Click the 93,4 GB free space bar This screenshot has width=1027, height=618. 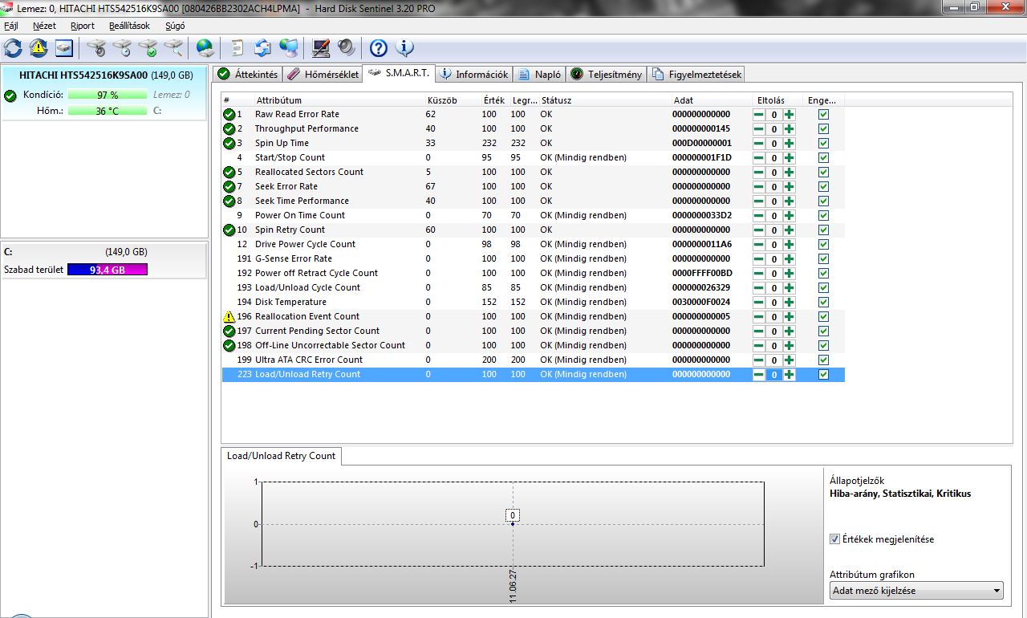(x=108, y=270)
